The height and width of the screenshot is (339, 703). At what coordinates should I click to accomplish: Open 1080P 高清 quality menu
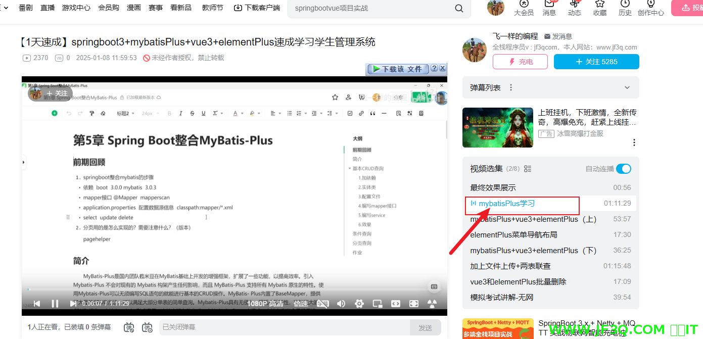(265, 304)
